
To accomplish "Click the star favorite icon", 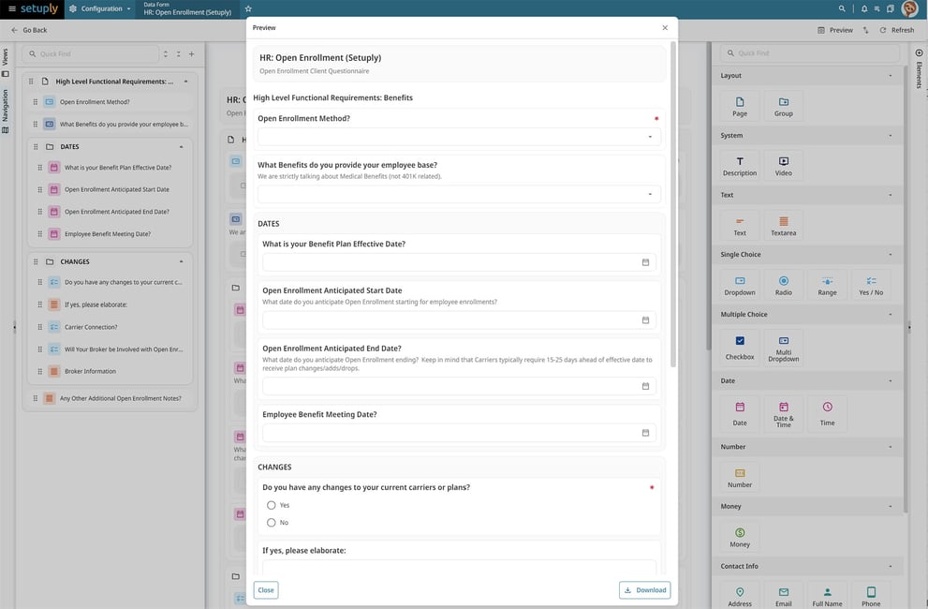I will click(248, 8).
